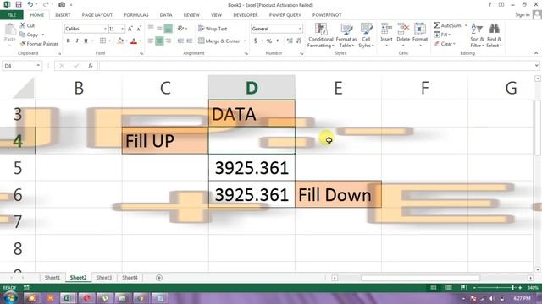542x304 pixels.
Task: Switch to the PAGE LAYOUT tab
Action: tap(97, 15)
